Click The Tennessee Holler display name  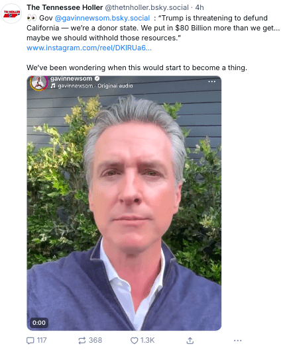[x=64, y=7]
